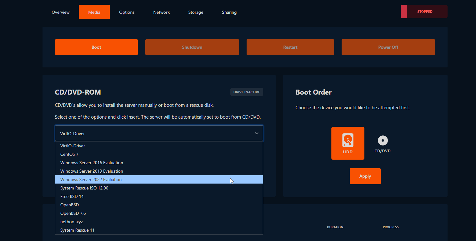
Task: Click Apply under Boot Order
Action: 365,176
